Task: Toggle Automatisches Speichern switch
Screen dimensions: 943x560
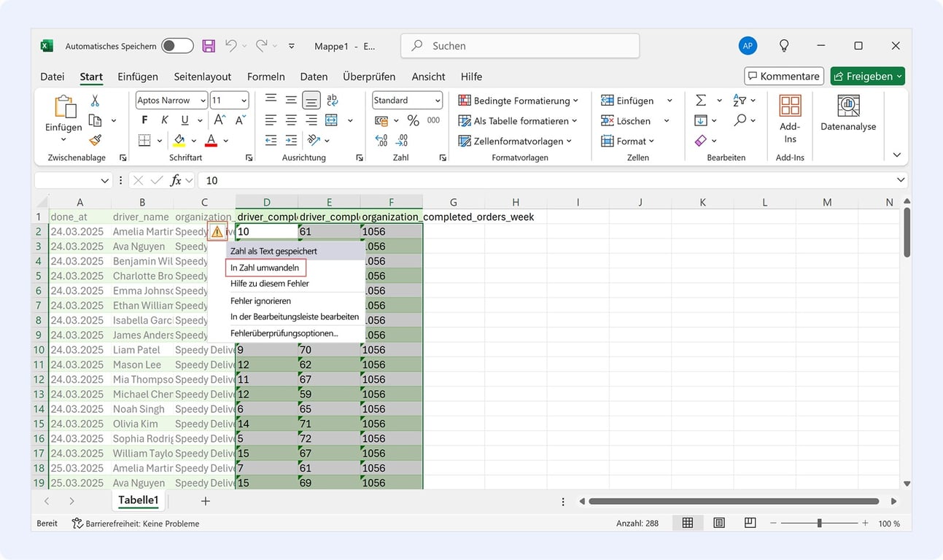Action: pos(177,46)
